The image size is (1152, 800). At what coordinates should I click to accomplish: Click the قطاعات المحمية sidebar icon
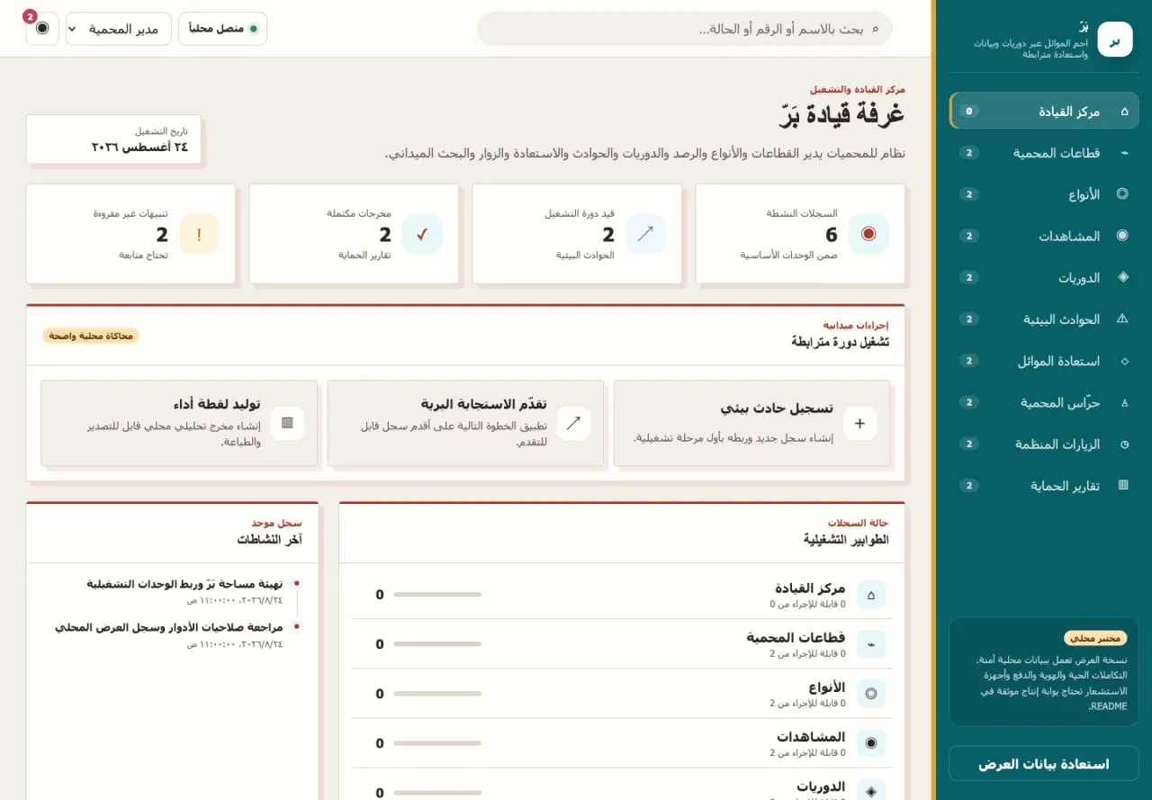coord(1123,153)
